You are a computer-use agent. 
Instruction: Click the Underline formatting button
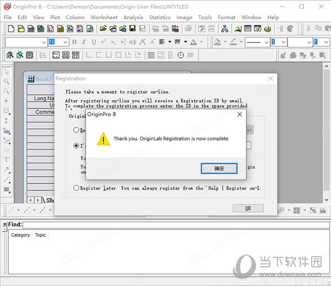(x=94, y=42)
